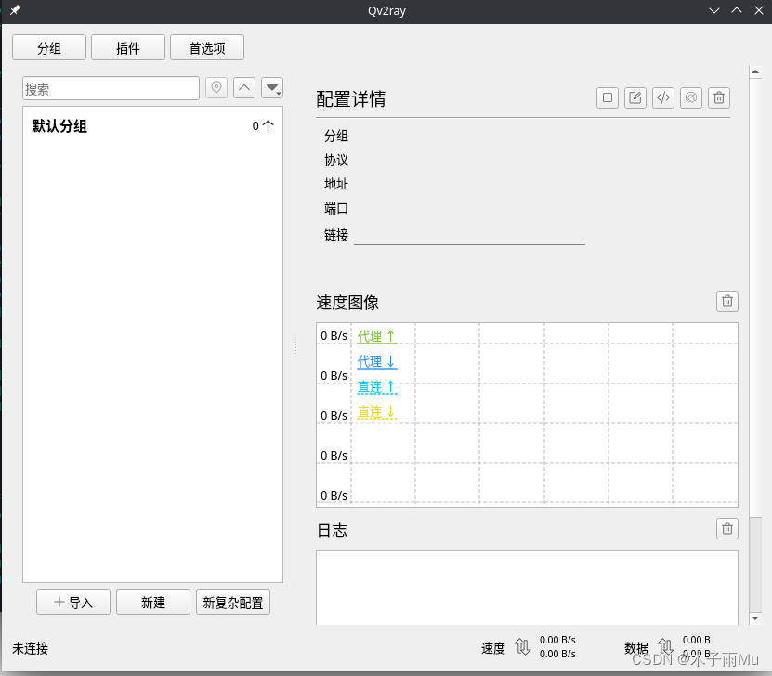772x676 pixels.
Task: Click inside the 日志 log text area
Action: click(x=527, y=588)
